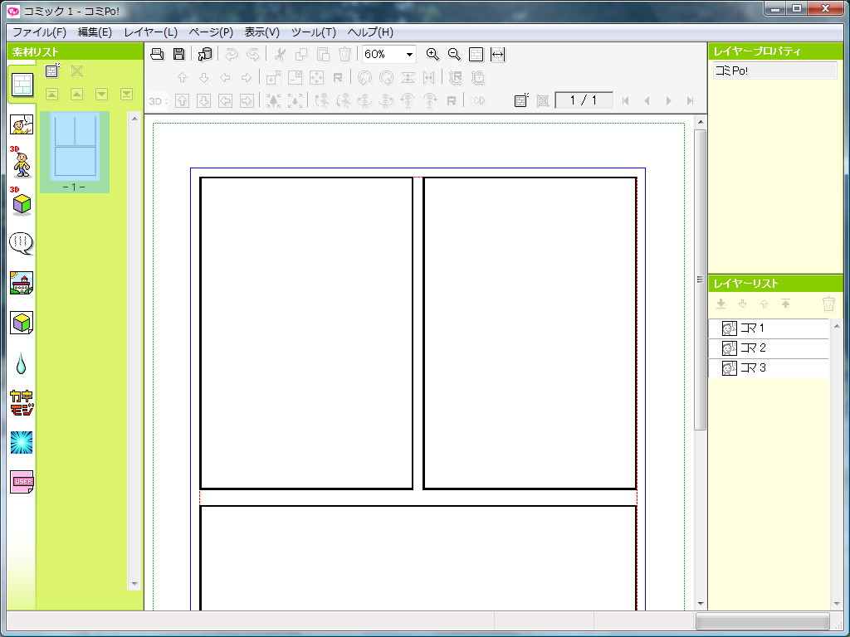Open the ページ(P) menu
Screen dimensions: 850x637
coord(211,32)
